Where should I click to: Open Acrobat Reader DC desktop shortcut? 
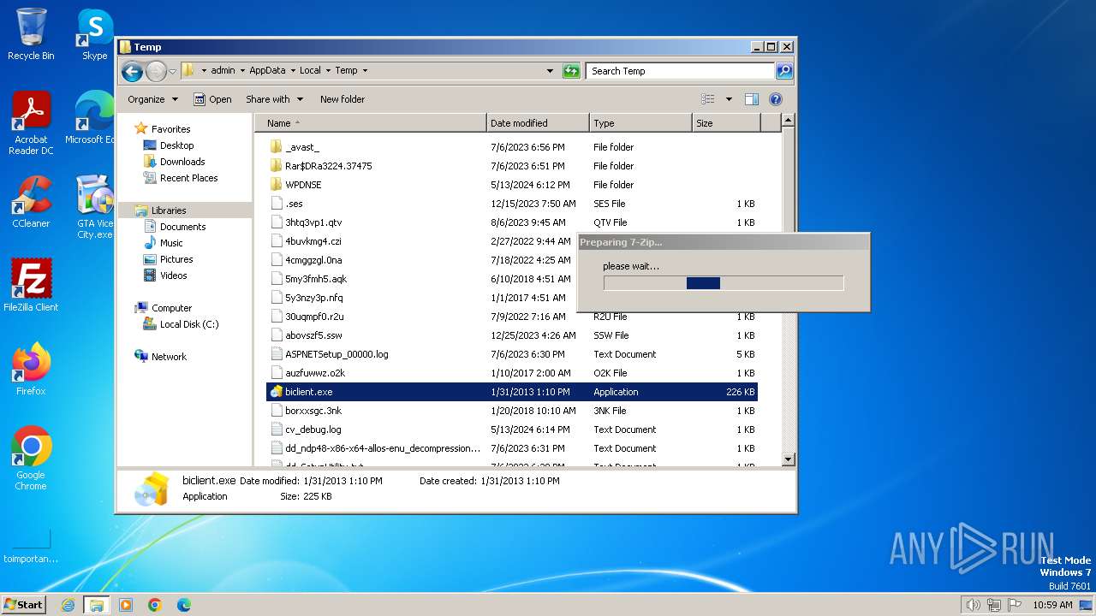31,123
